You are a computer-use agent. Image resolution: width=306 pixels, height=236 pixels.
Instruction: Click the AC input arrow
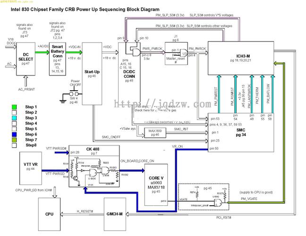11,67
